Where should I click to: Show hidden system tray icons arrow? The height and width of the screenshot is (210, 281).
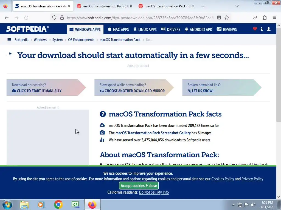coord(233,205)
